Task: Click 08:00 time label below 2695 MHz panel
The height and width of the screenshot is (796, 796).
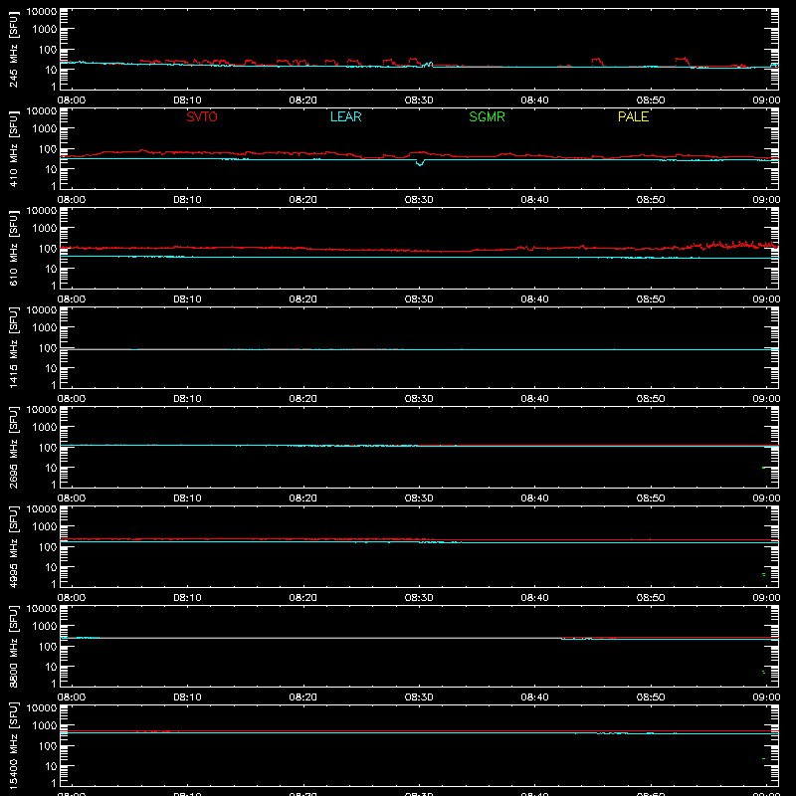Action: coord(72,498)
